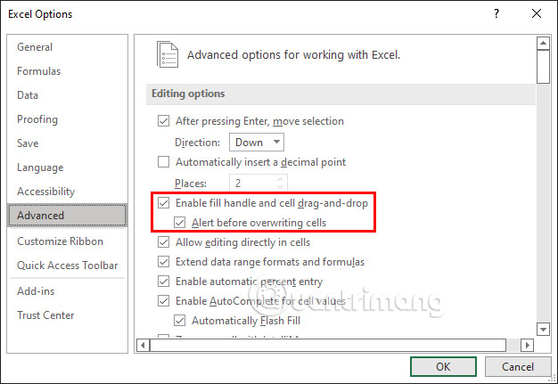Switch to the Formulas category
Image resolution: width=558 pixels, height=384 pixels.
click(39, 71)
